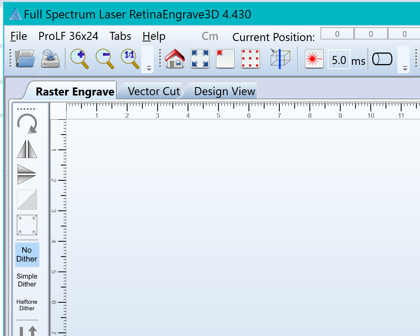Select the No Dither option
This screenshot has width=420, height=336.
click(x=27, y=254)
